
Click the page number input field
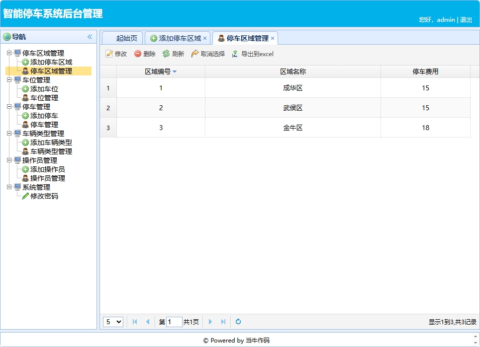click(174, 322)
